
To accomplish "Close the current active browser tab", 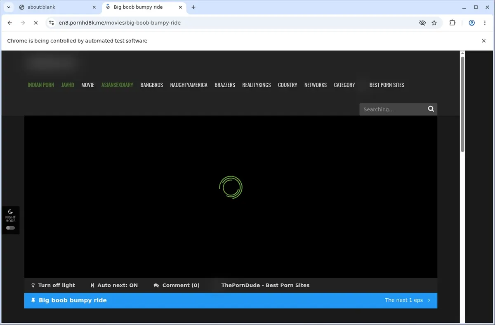I will tap(180, 7).
